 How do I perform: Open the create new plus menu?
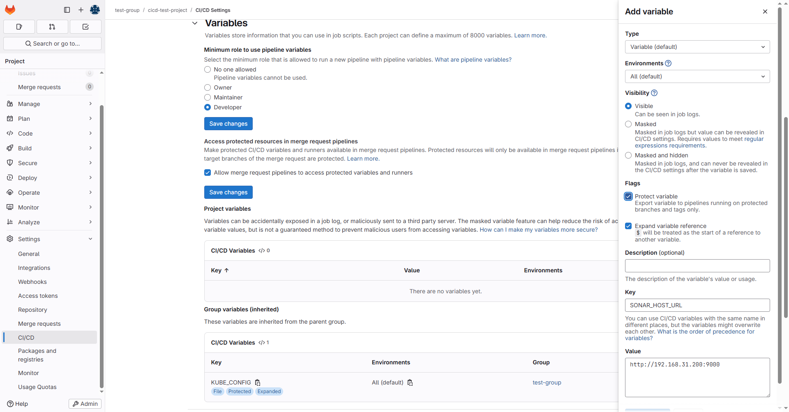click(81, 10)
